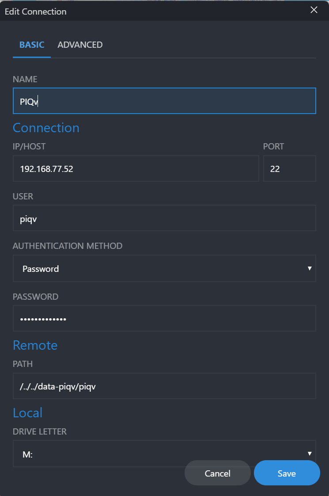Image resolution: width=329 pixels, height=496 pixels.
Task: Click the Remote section heading
Action: tap(35, 345)
